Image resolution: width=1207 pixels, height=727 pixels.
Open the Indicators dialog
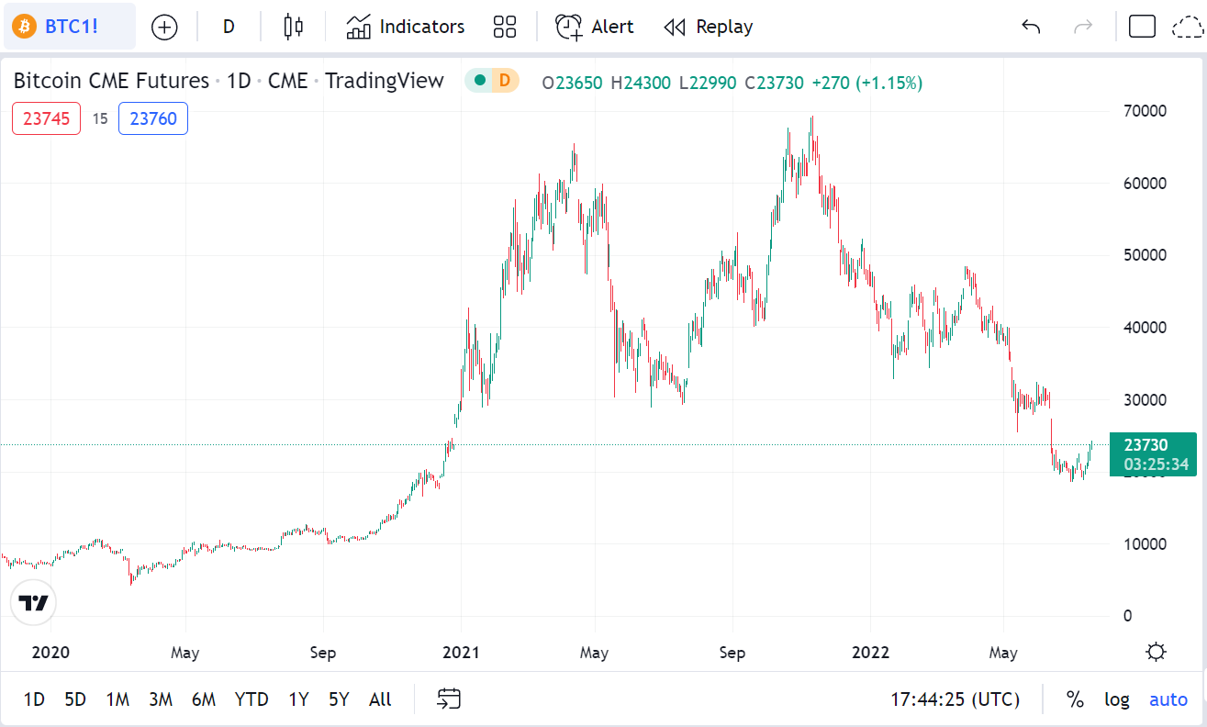tap(406, 27)
